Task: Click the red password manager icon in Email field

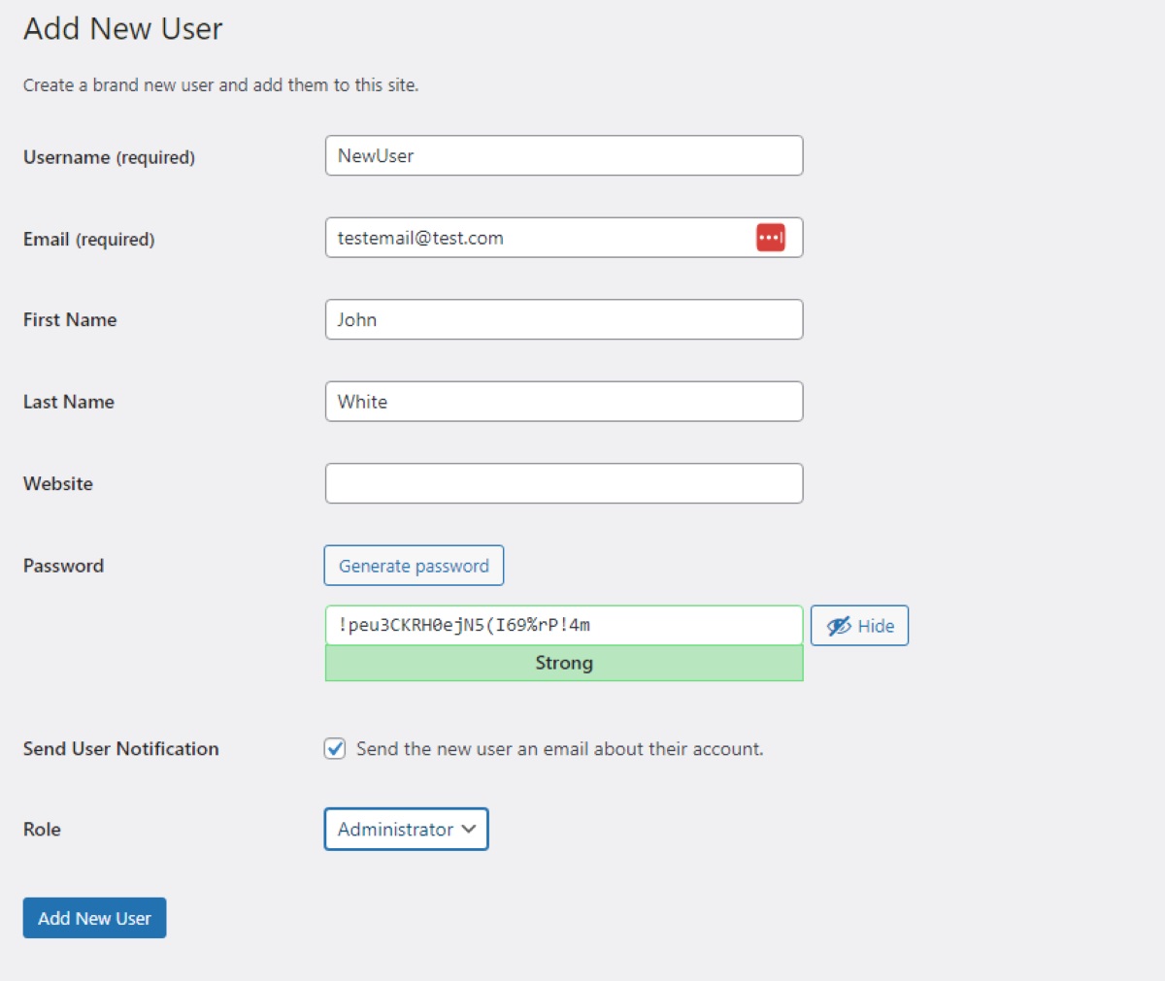Action: click(769, 237)
